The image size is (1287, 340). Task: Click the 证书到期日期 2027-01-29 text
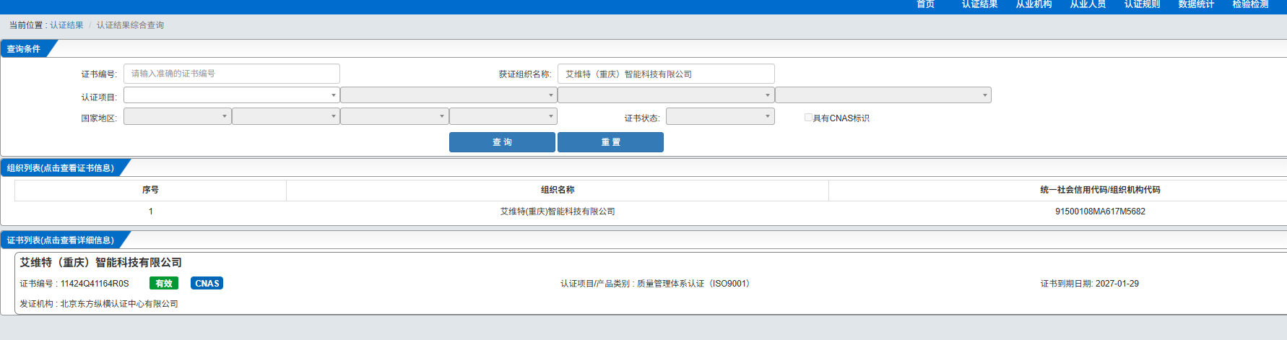pyautogui.click(x=1089, y=284)
